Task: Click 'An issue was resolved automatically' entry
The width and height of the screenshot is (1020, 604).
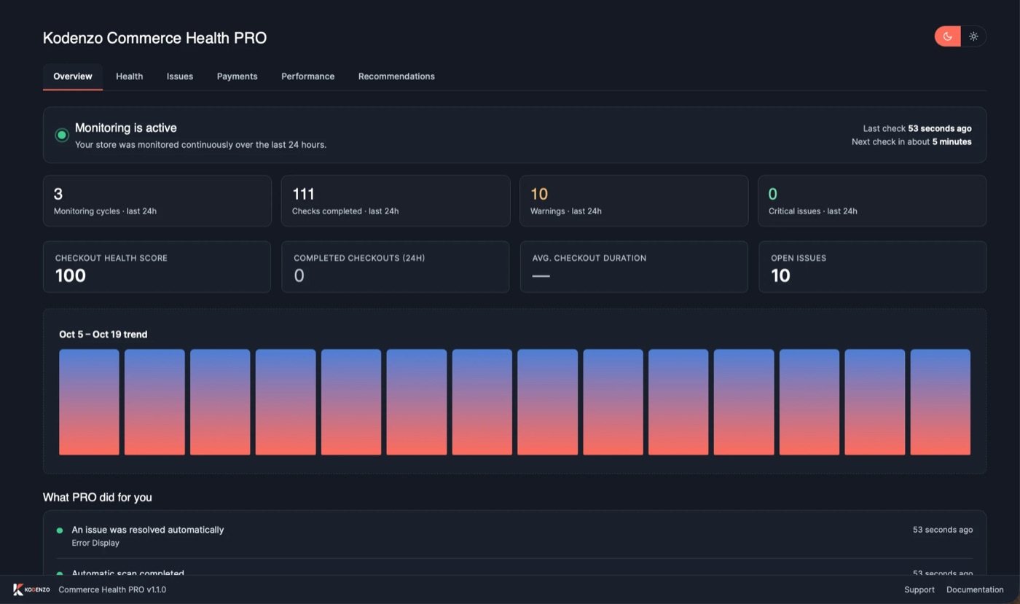Action: pos(148,530)
